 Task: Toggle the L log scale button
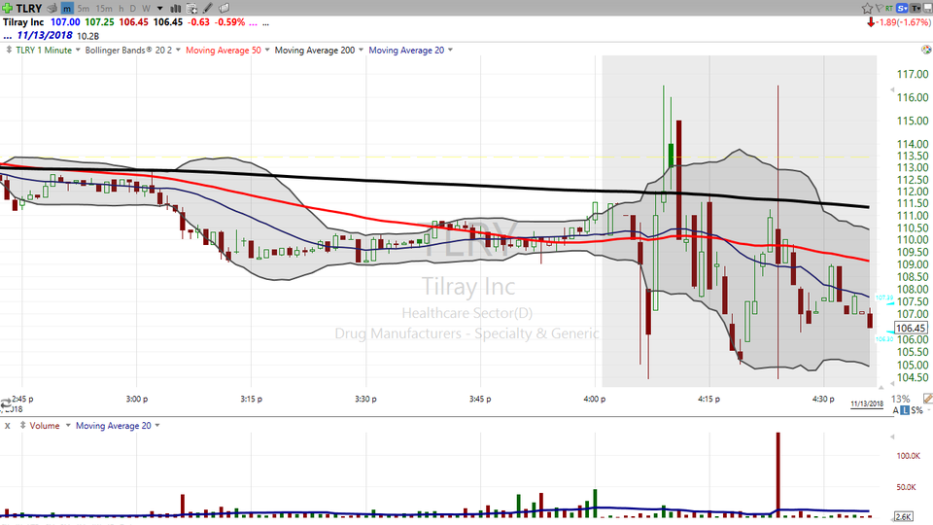click(x=904, y=411)
